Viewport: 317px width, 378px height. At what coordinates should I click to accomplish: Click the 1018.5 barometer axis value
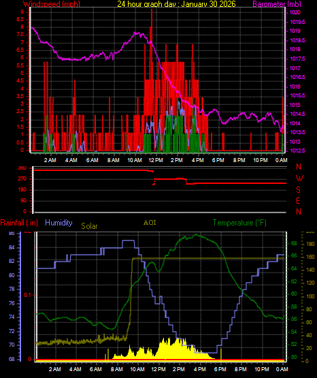point(297,40)
